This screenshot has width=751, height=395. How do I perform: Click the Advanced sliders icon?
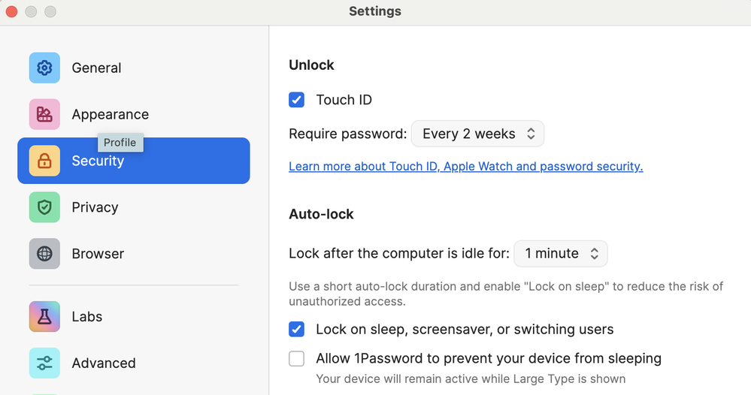tap(44, 363)
